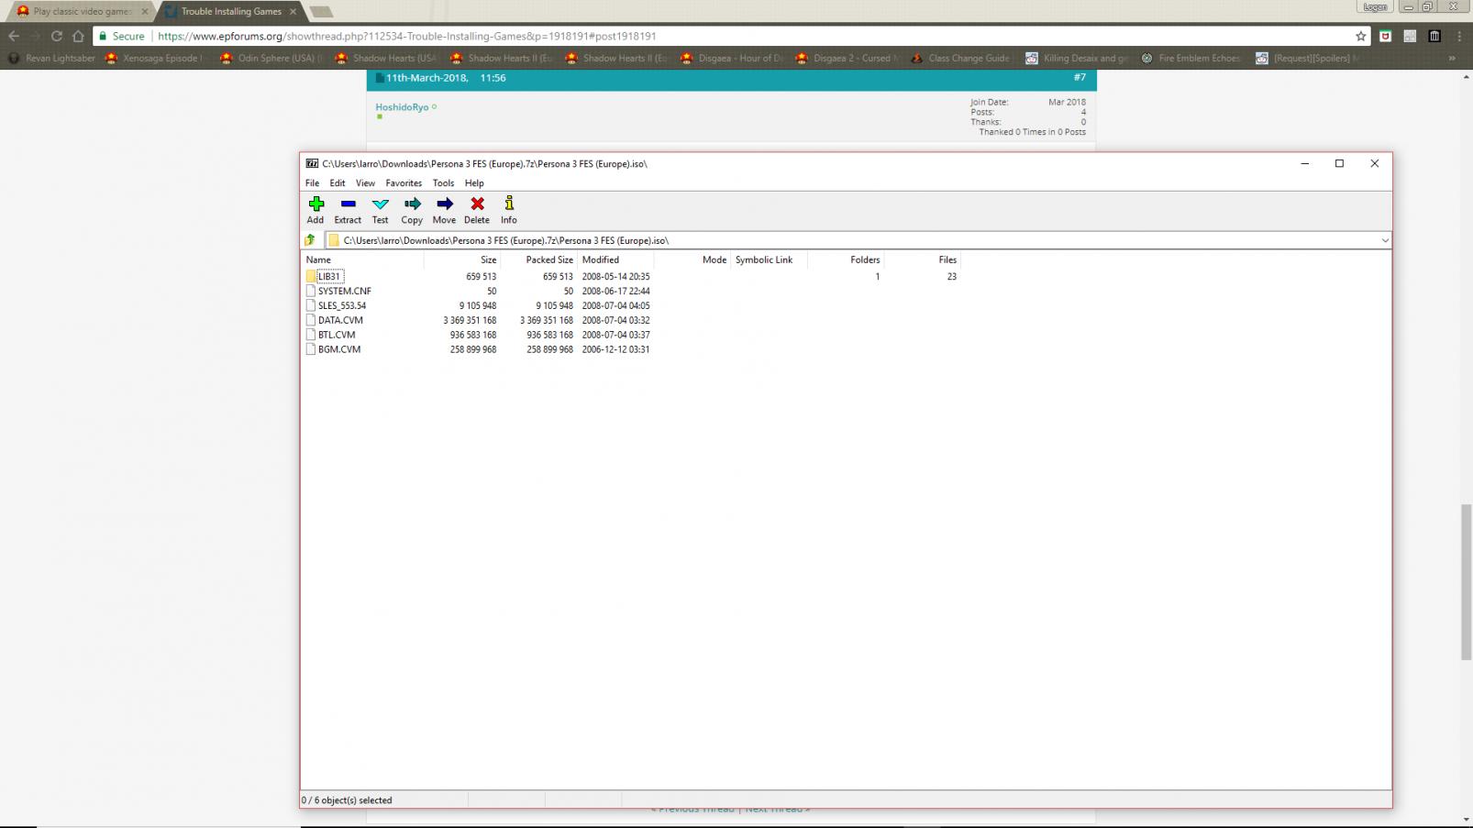Click the Add toolbar icon in 7-Zip
1473x828 pixels.
316,210
